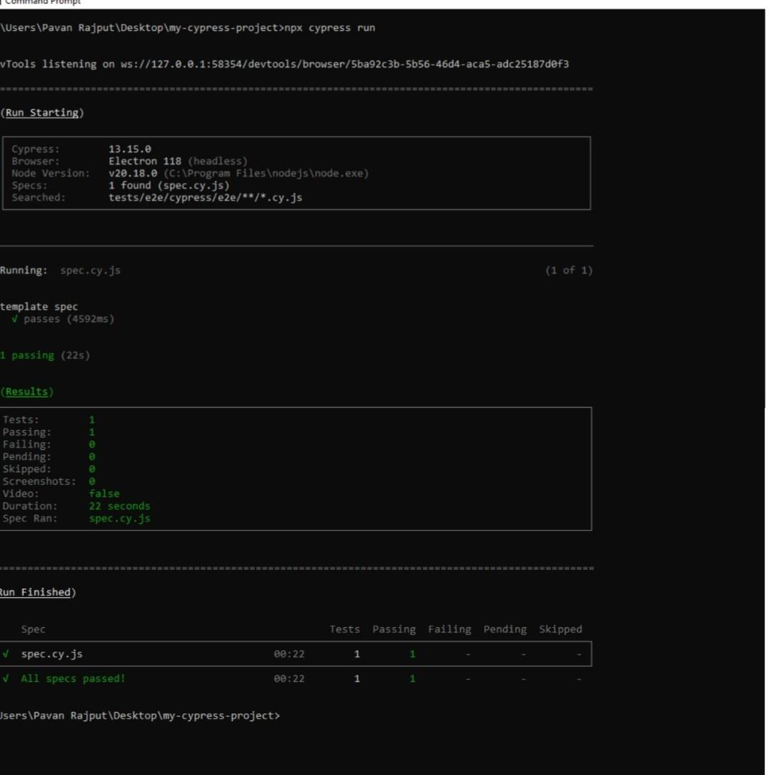Click the 'Browser: Electron 118 (headless)' line
Screen dimensions: 775x775
point(129,161)
